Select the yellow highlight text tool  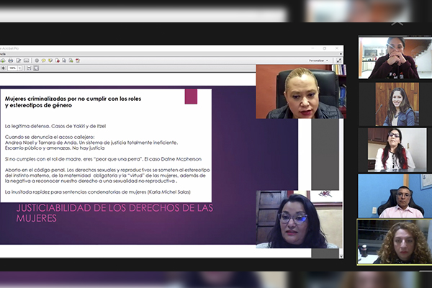pyautogui.click(x=50, y=60)
